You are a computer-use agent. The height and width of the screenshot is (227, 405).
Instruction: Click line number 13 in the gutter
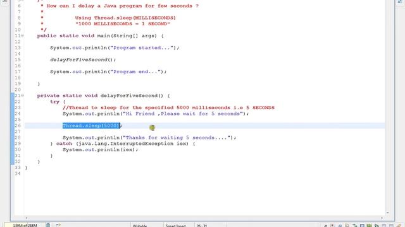18,48
